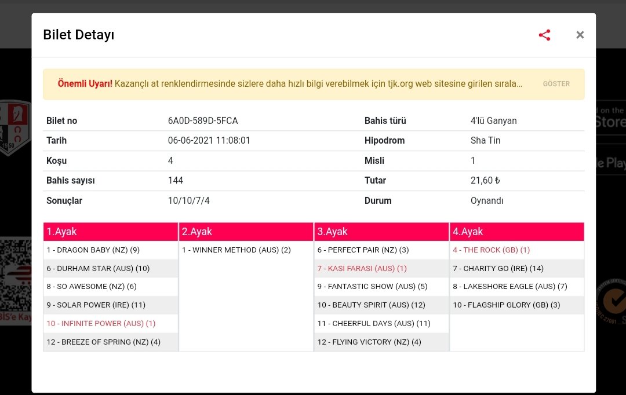
Task: Select the 4.Ayak column header
Action: tap(516, 232)
